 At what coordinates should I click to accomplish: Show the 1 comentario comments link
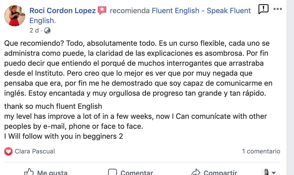(261, 151)
